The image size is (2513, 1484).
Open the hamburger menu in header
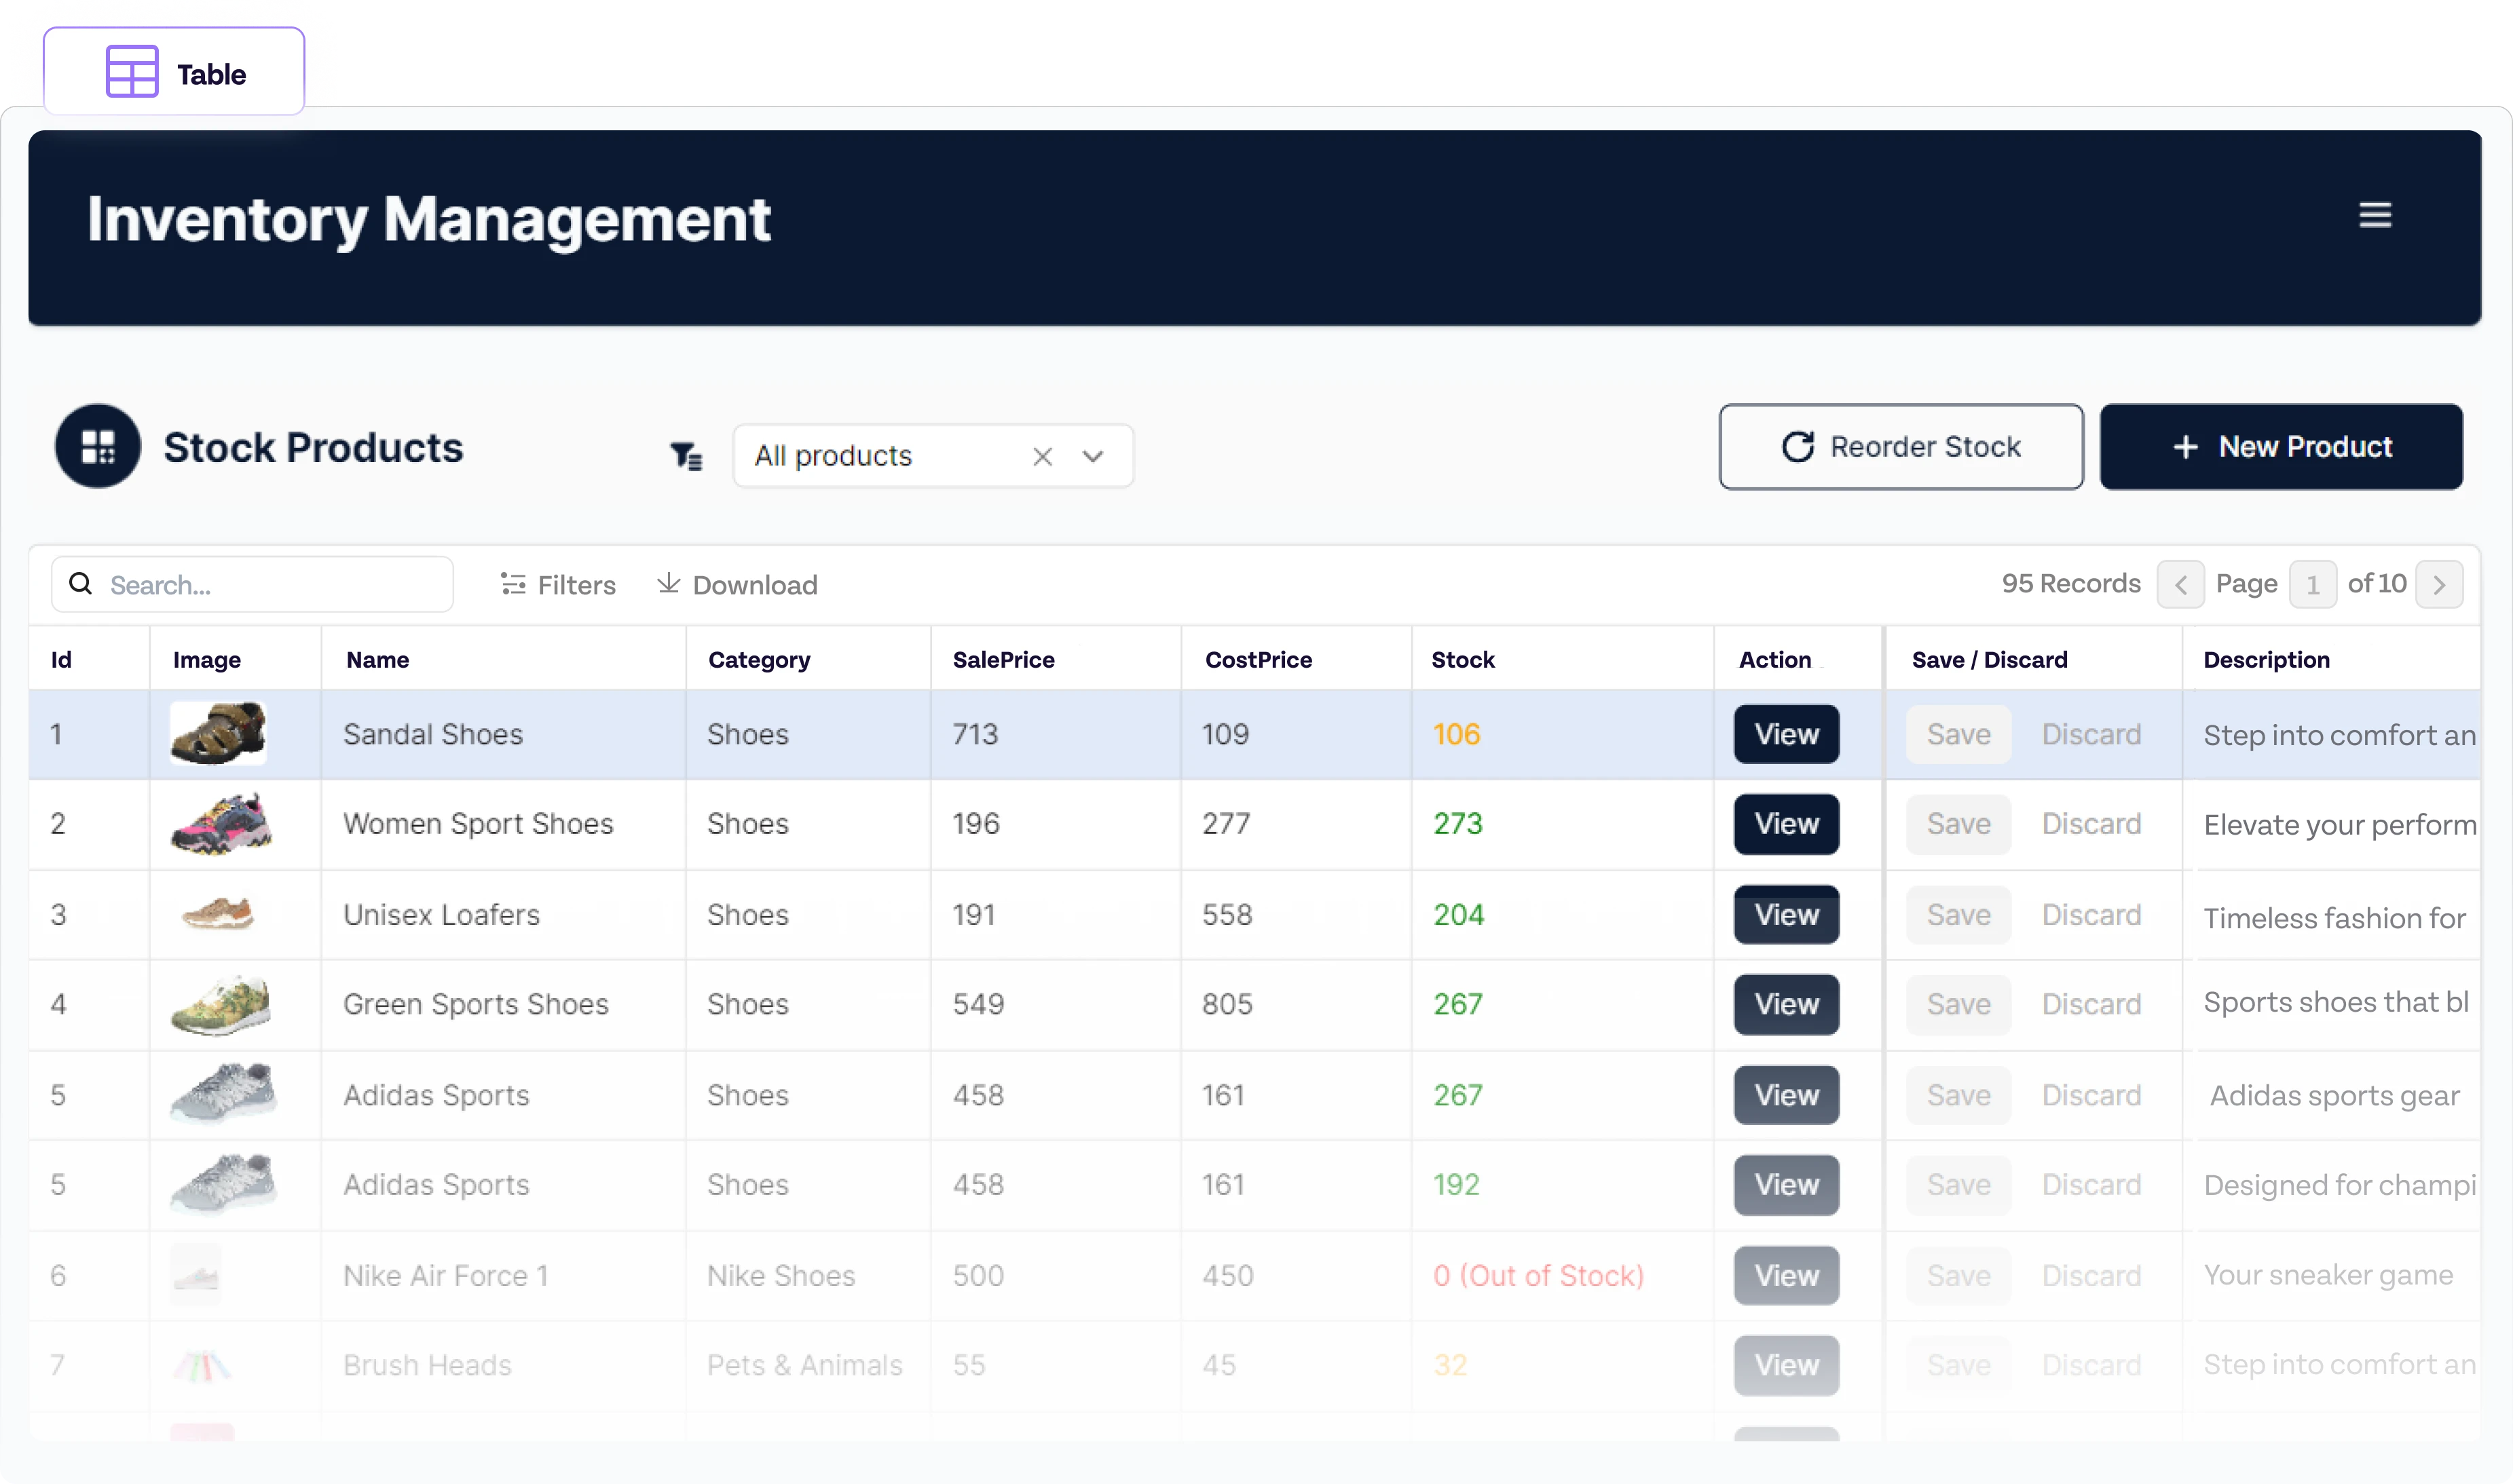2374,215
